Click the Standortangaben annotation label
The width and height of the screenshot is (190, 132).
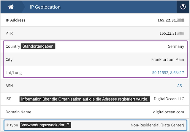pyautogui.click(x=38, y=46)
